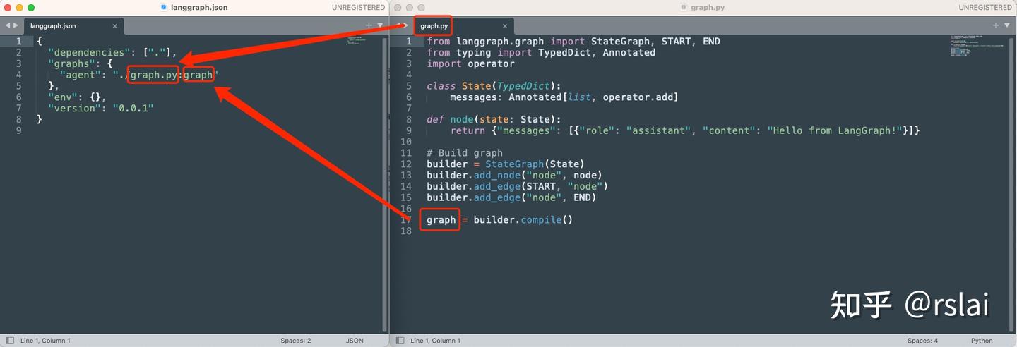This screenshot has width=1017, height=347.
Task: Toggle the sidebar icon in graph.py status bar
Action: tap(400, 341)
